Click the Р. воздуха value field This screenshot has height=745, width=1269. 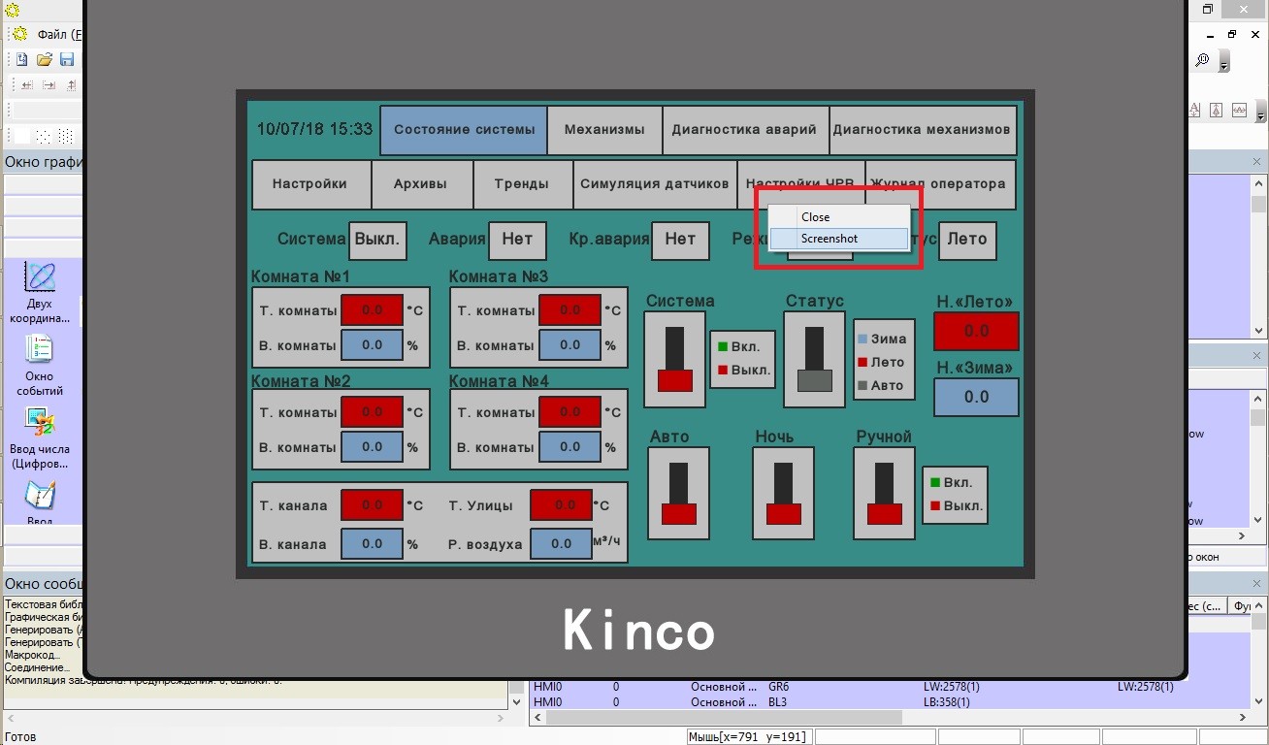pyautogui.click(x=561, y=544)
